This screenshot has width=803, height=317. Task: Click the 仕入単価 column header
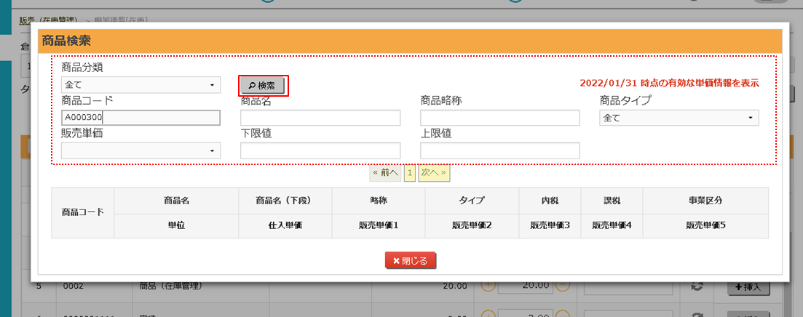tap(285, 225)
